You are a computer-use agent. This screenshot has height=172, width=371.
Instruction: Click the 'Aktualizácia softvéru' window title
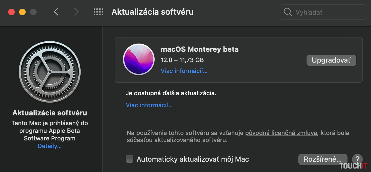tap(152, 12)
